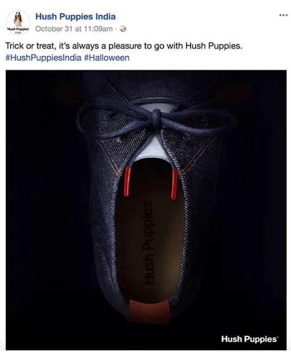This screenshot has width=291, height=354.
Task: Open the denim shoe photo
Action: (x=146, y=210)
